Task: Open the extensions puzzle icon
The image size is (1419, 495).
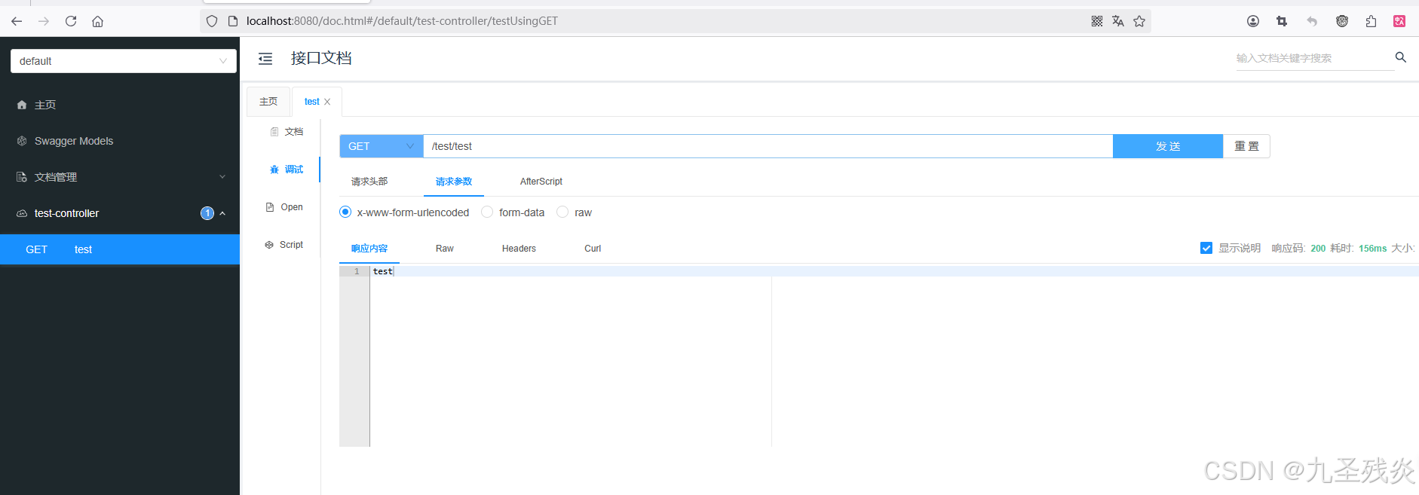Action: click(1371, 21)
